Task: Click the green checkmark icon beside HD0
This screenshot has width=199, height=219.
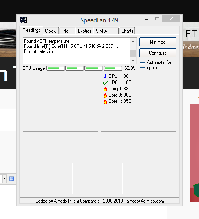Action: click(x=105, y=82)
